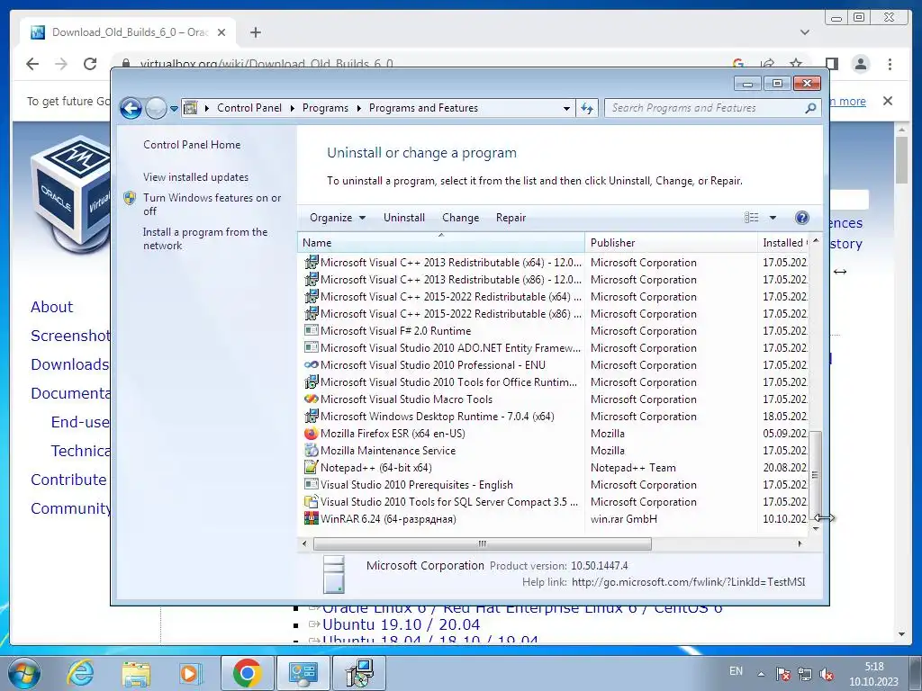
Task: Click the Uninstall toolbar button
Action: click(x=404, y=218)
